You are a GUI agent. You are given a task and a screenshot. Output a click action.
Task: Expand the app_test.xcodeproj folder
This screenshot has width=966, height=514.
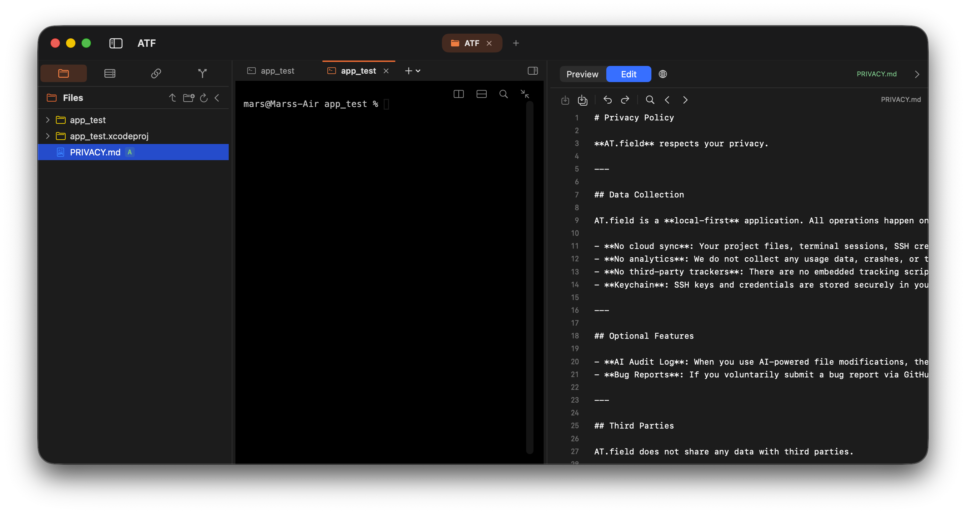47,136
